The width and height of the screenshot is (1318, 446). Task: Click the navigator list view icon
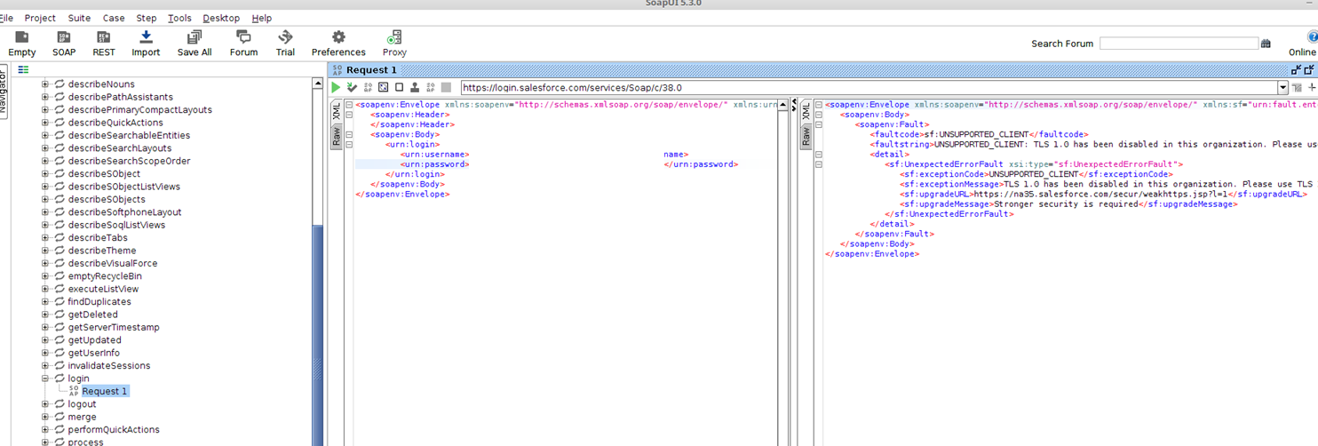23,69
